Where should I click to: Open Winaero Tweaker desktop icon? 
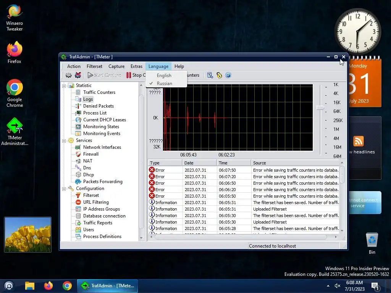15,18
